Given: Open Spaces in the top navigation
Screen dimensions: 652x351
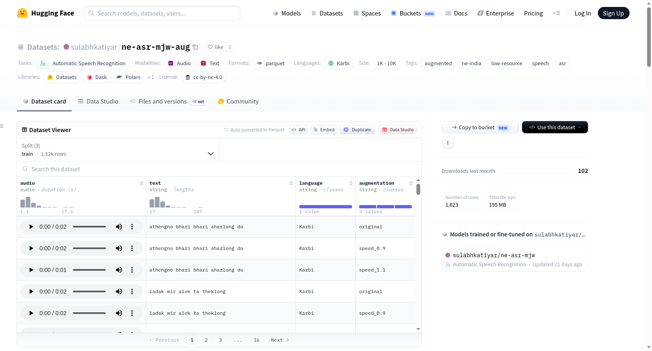Looking at the screenshot, I should [367, 13].
